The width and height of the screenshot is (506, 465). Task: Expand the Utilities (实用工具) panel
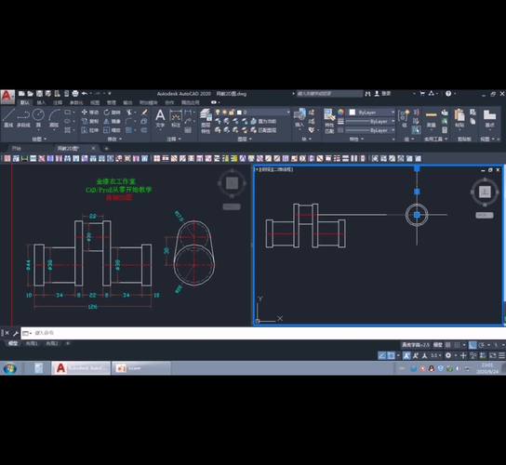435,139
